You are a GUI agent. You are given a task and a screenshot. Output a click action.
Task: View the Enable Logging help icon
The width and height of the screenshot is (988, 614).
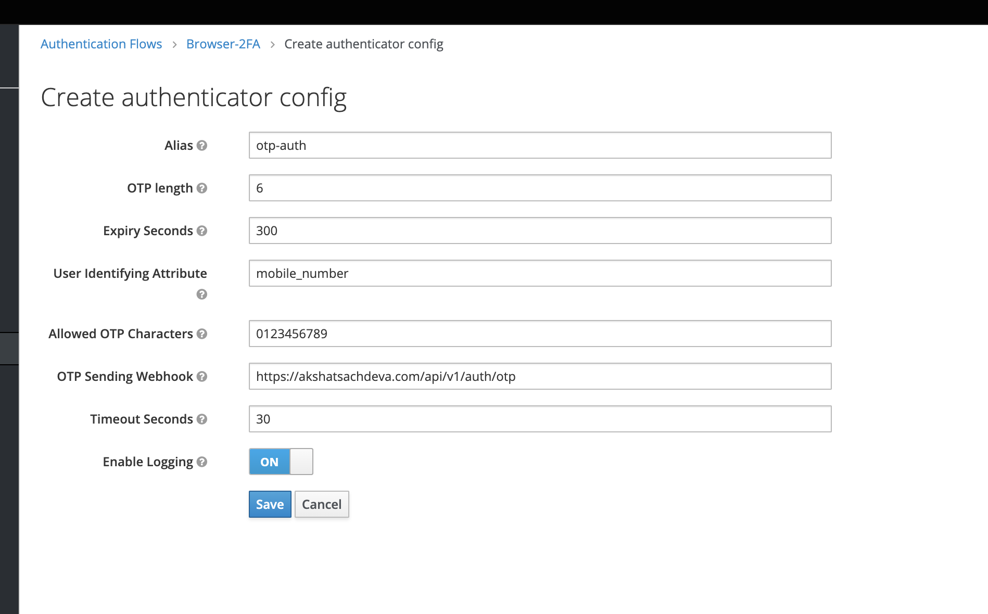click(202, 462)
